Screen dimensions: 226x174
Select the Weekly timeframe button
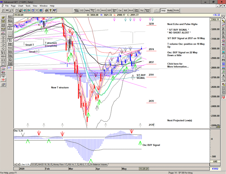pos(169,10)
